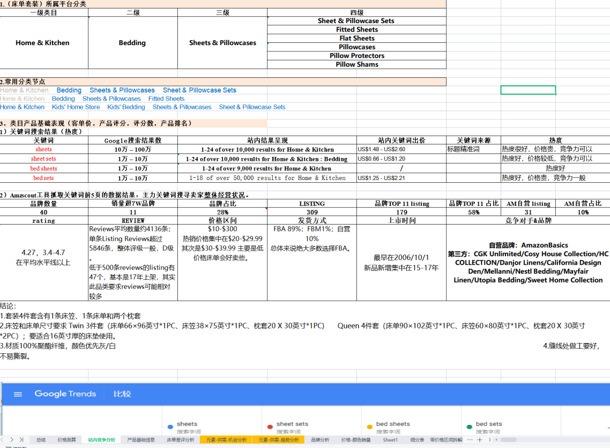This screenshot has height=448, width=610.
Task: Open the Google Trends hamburger menu
Action: click(x=18, y=394)
